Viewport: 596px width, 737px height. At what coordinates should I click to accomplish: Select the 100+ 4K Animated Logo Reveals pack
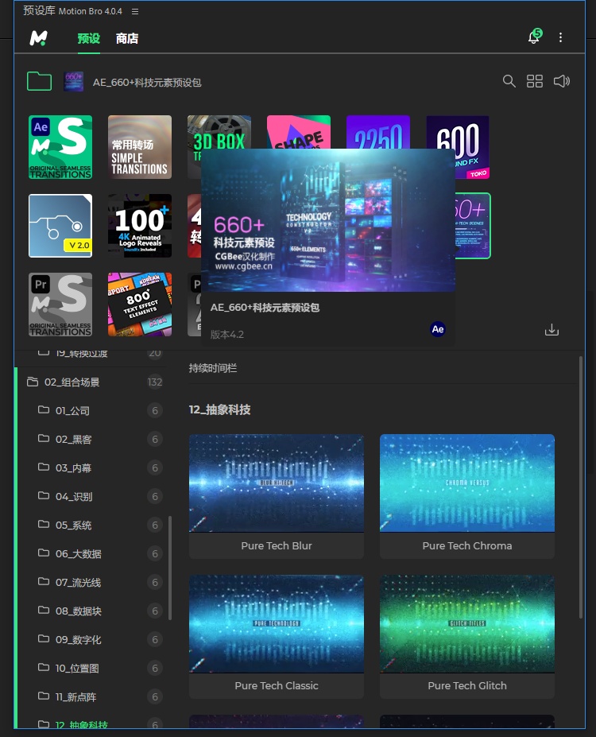point(140,226)
